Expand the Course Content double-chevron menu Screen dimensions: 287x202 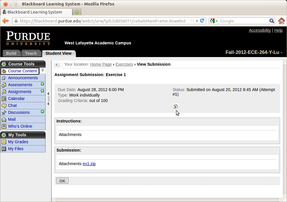[42, 70]
